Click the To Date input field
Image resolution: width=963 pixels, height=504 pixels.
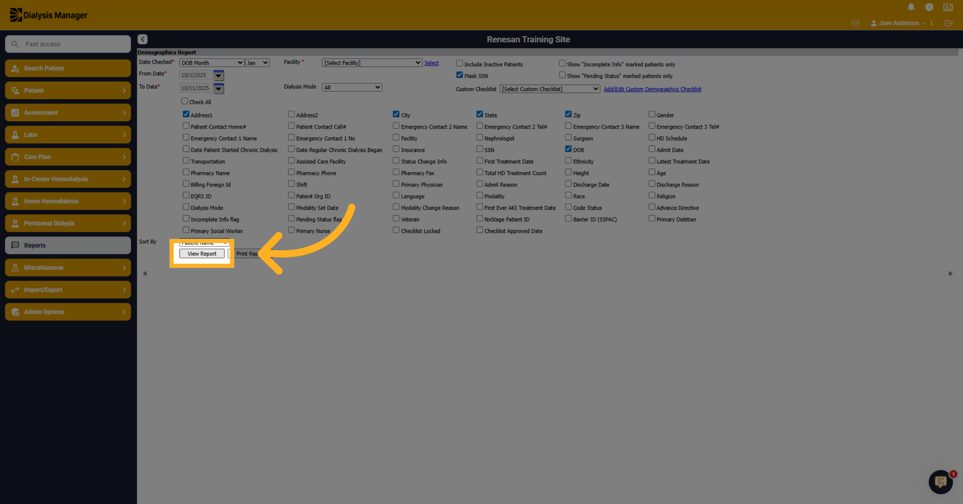point(196,88)
